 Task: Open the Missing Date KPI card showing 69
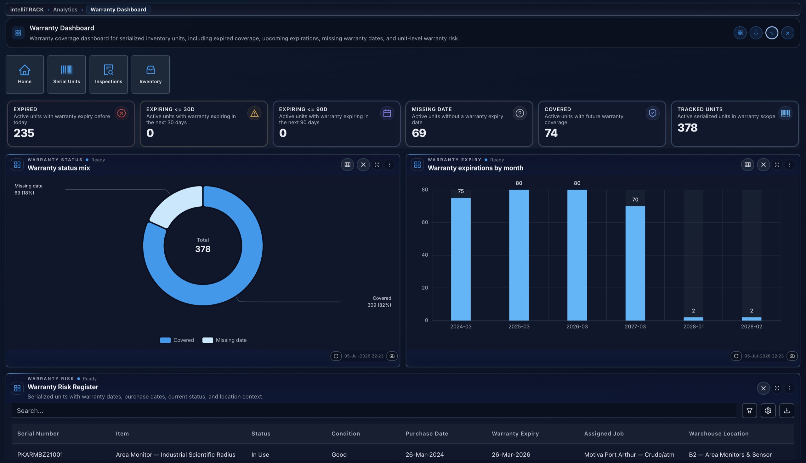[469, 124]
